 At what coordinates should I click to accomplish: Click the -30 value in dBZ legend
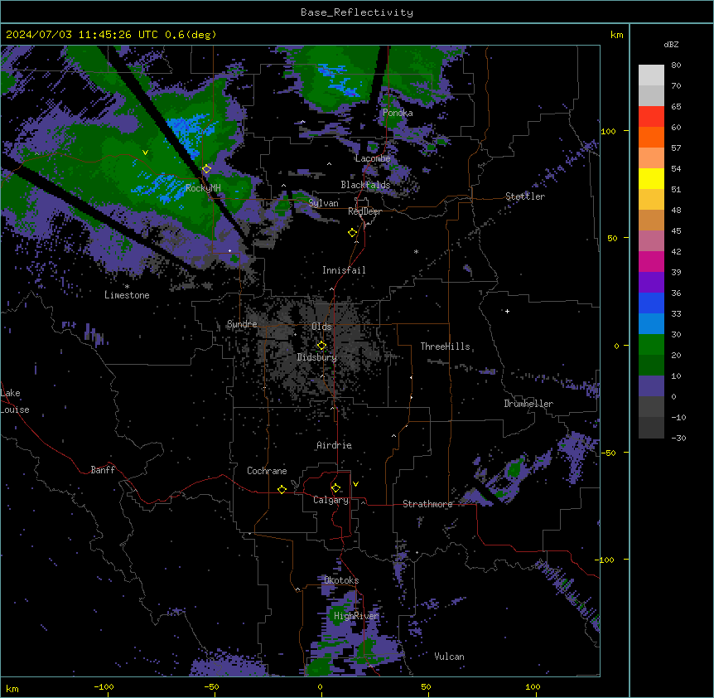click(678, 438)
